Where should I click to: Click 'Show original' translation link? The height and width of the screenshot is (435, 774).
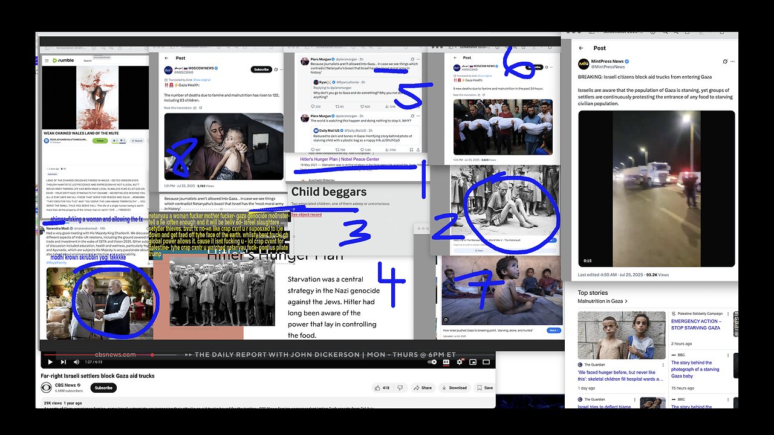(201, 80)
